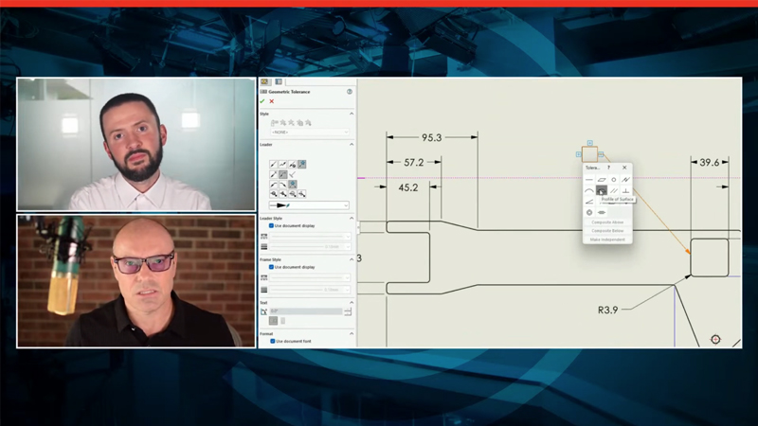Open help in the Tolerance popup
This screenshot has width=758, height=426.
tap(608, 168)
